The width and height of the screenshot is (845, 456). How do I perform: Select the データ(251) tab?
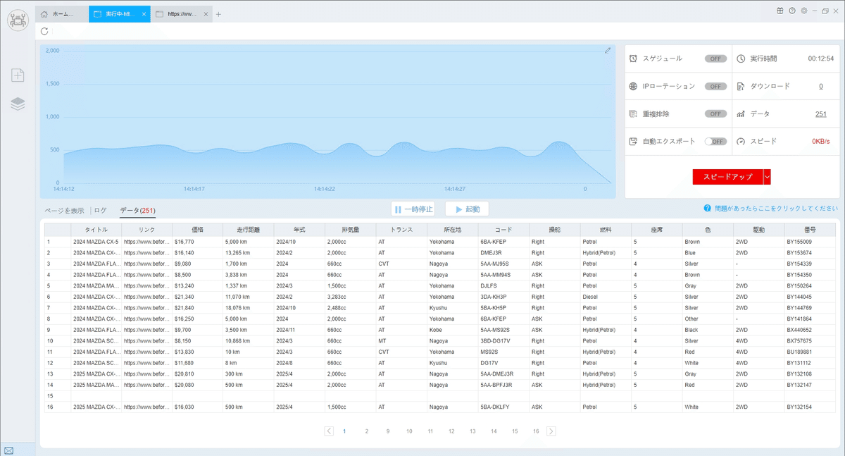click(x=137, y=210)
